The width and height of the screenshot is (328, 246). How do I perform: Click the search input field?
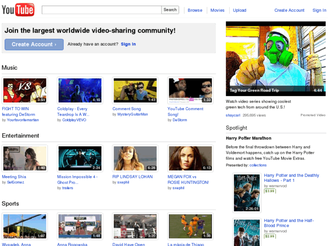102,10
